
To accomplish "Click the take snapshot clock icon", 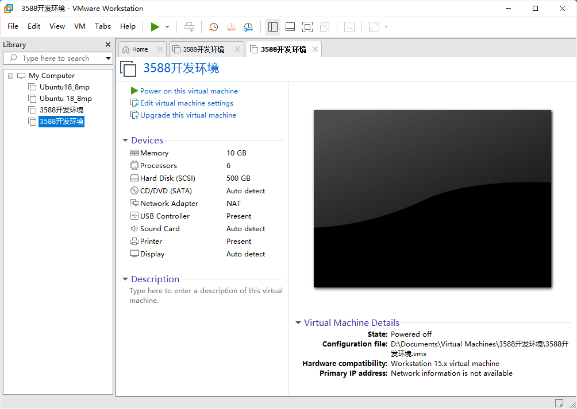I will [213, 27].
